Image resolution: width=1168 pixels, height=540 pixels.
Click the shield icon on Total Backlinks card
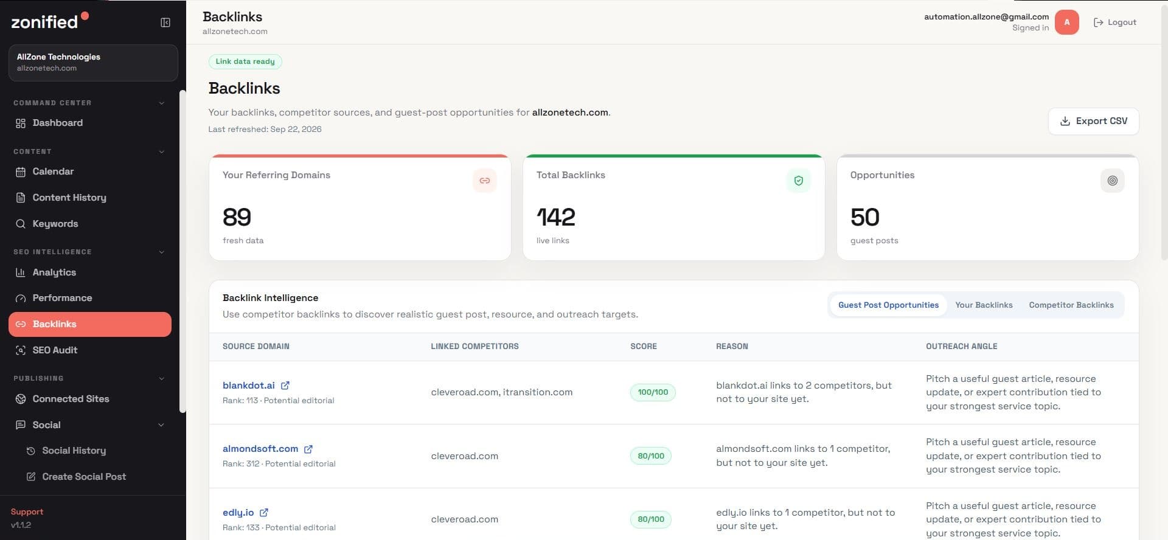(x=799, y=181)
